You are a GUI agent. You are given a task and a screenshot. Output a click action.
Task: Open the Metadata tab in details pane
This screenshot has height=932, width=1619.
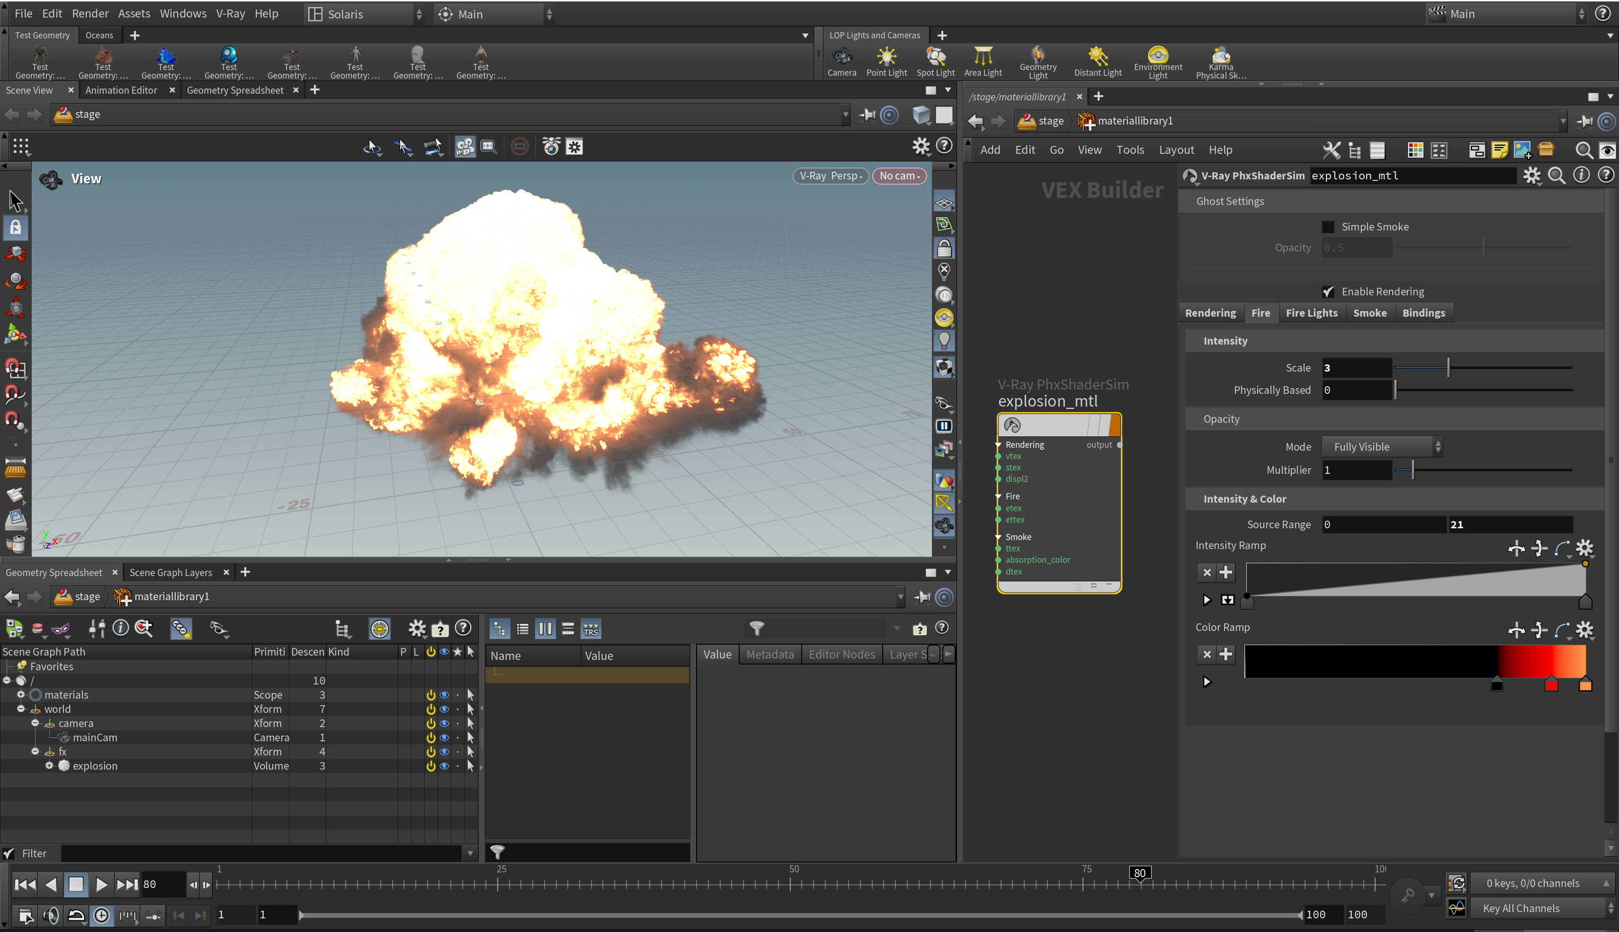click(769, 654)
